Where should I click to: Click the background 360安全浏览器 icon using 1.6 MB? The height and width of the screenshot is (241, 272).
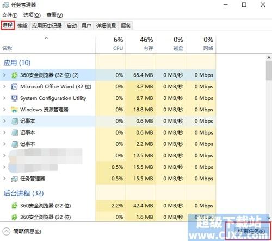[x=14, y=217]
